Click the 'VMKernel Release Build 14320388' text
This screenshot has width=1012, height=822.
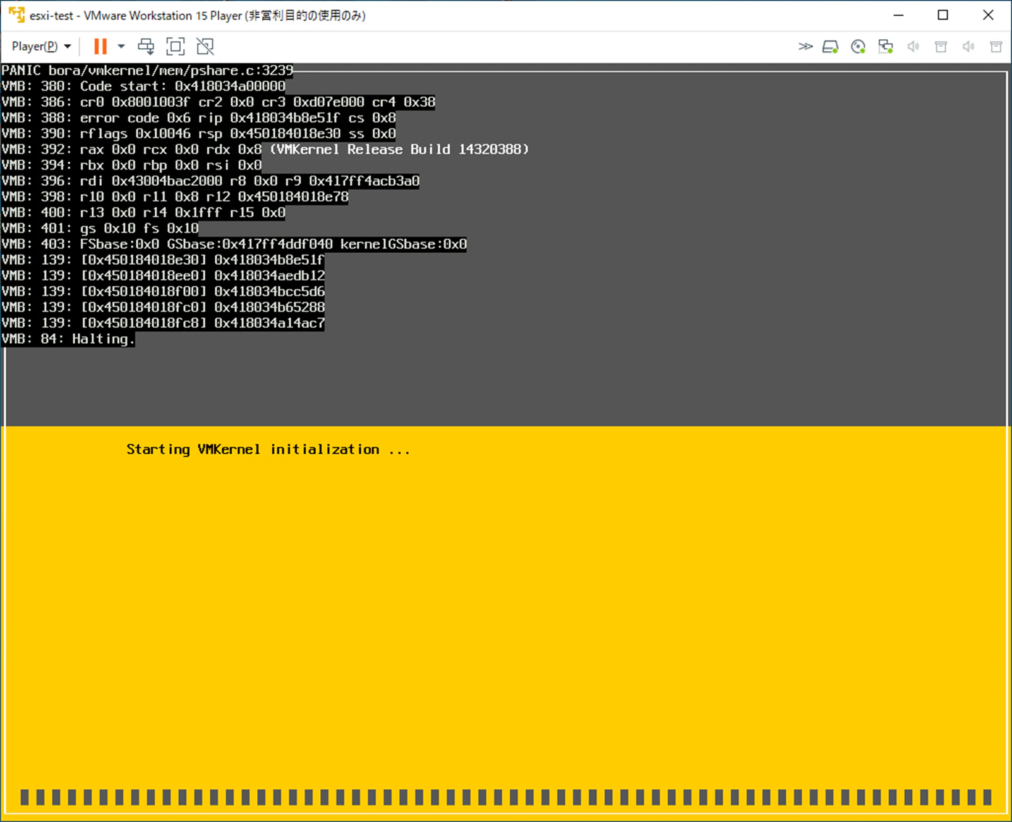tap(399, 149)
